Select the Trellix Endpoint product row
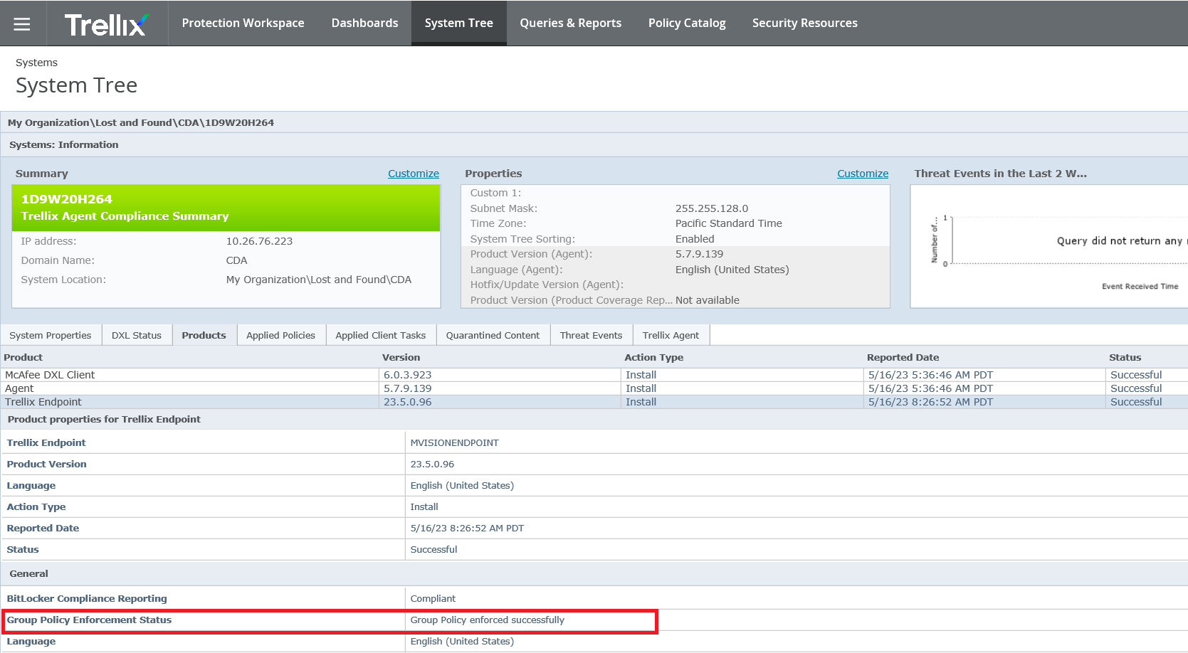The height and width of the screenshot is (653, 1188). click(594, 402)
